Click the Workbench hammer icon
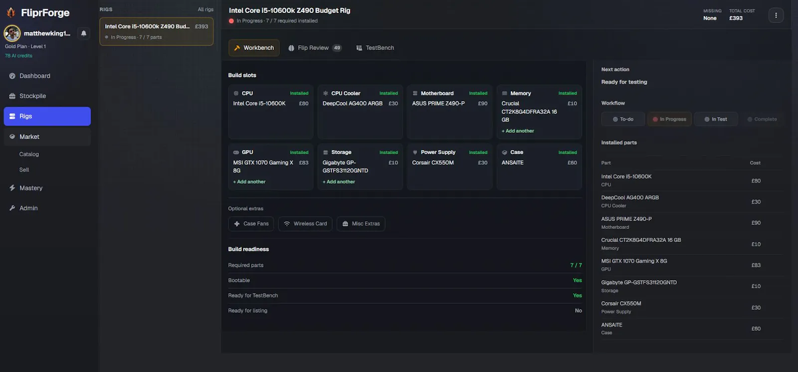The height and width of the screenshot is (372, 798). (237, 48)
